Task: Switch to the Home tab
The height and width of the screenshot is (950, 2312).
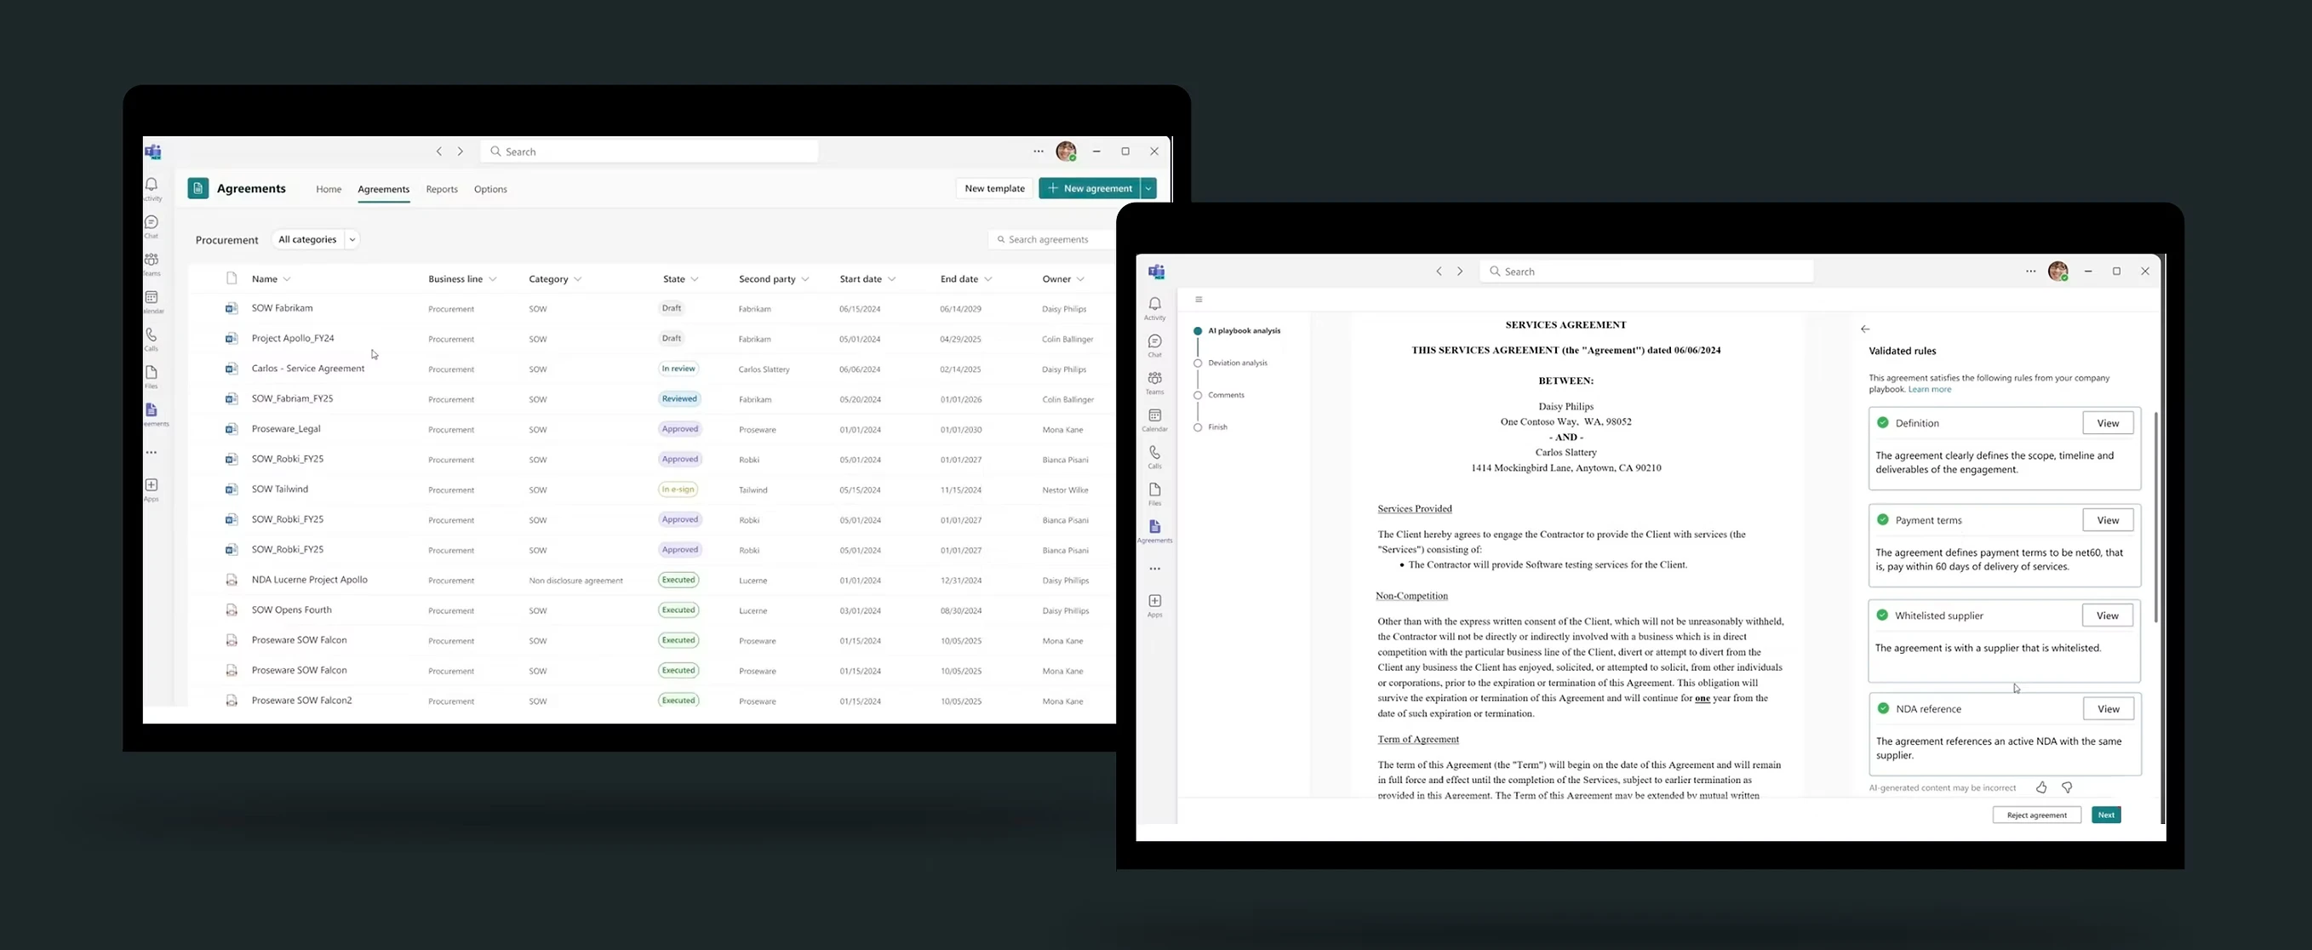Action: [329, 190]
